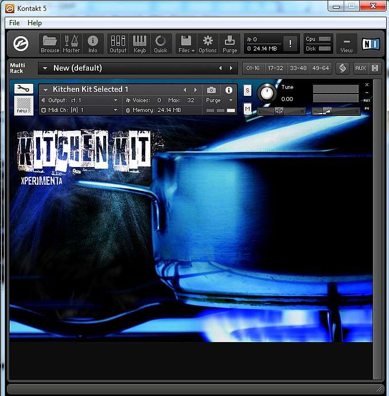Go to next multi preset
Screen dimensions: 389x396
[x=231, y=68]
